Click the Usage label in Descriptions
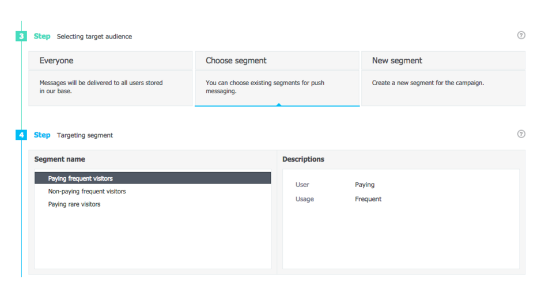This screenshot has width=545, height=286. click(x=305, y=199)
